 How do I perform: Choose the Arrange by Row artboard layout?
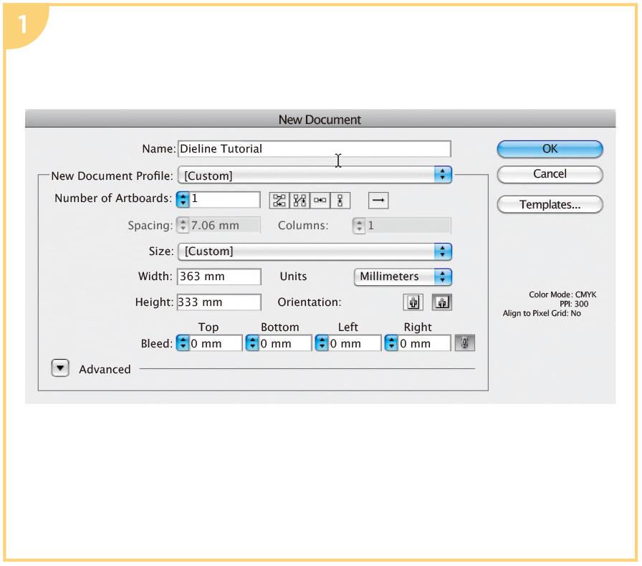coord(319,200)
